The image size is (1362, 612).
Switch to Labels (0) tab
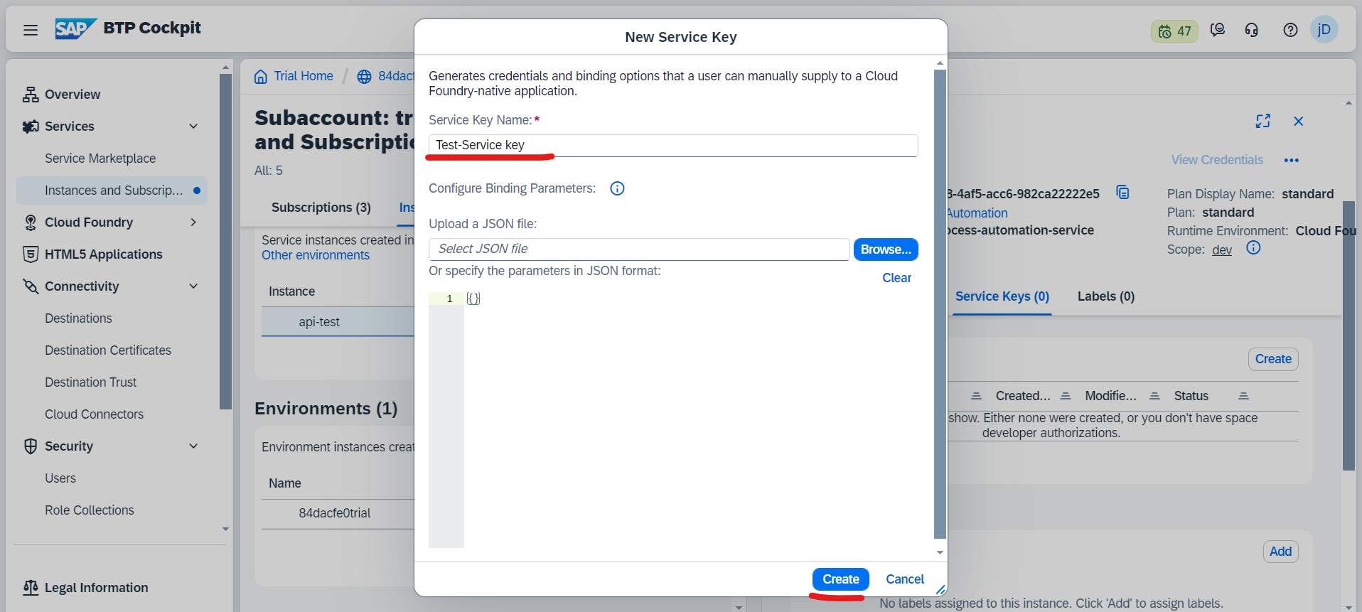pos(1106,296)
